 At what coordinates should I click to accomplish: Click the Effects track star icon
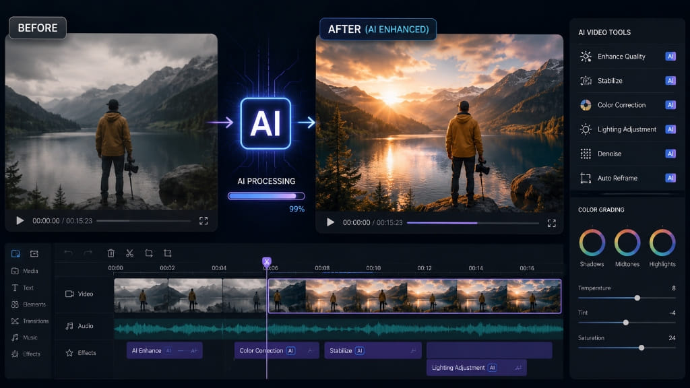[69, 353]
